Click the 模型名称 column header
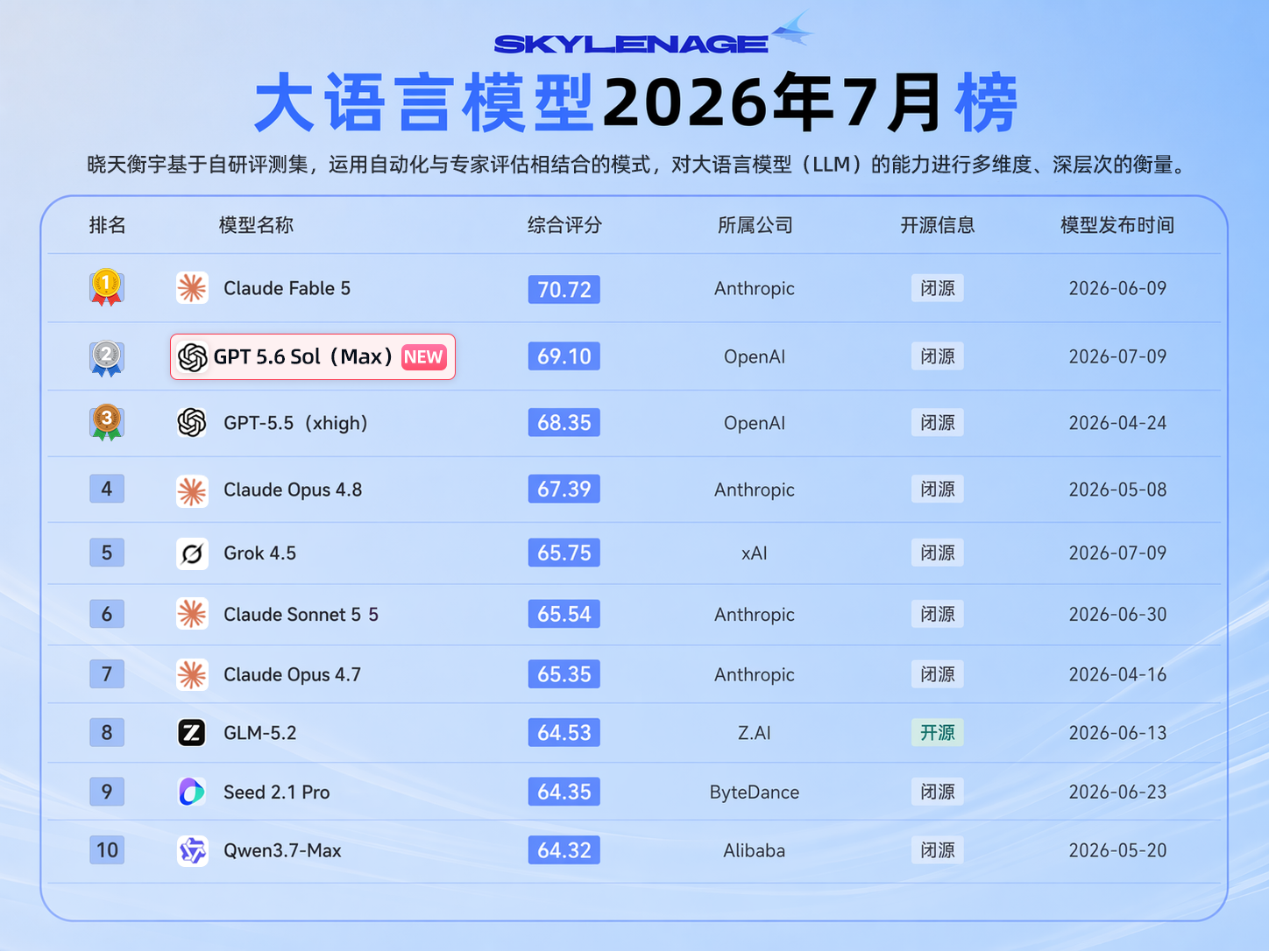Viewport: 1269px width, 951px height. (256, 225)
